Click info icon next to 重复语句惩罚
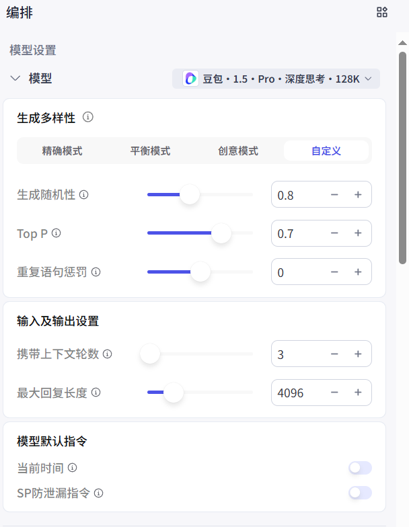This screenshot has width=409, height=527. (x=96, y=272)
